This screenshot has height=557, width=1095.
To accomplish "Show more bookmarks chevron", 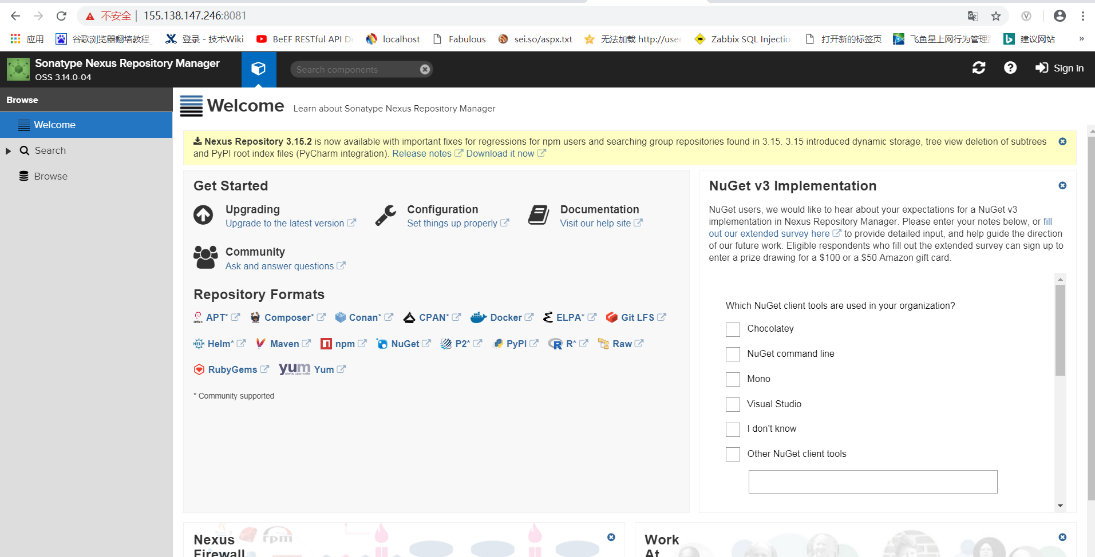I will 1081,39.
